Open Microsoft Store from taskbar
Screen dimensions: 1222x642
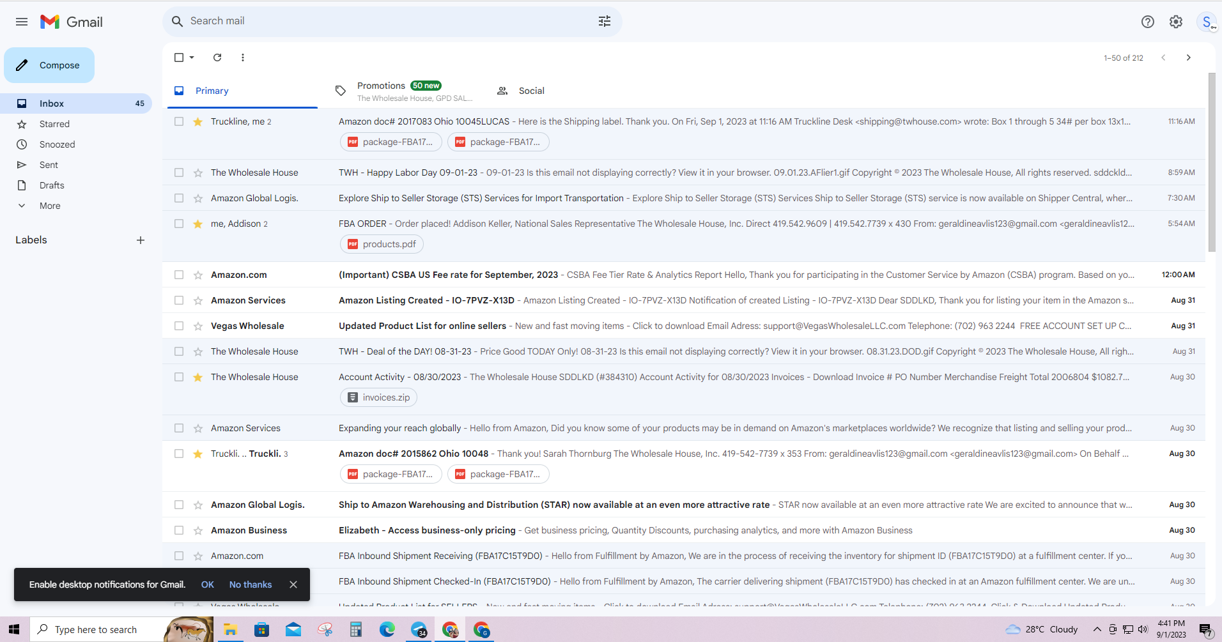(262, 630)
